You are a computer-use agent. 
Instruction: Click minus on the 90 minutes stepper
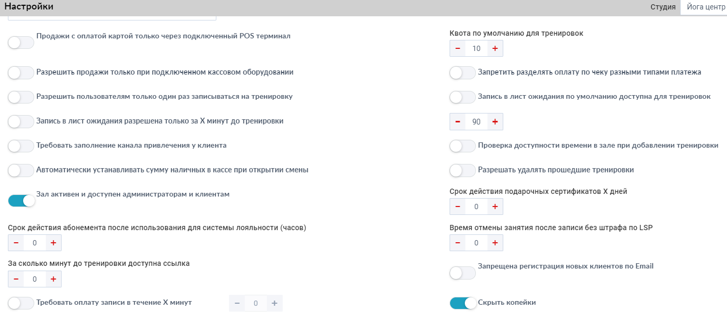coord(457,122)
